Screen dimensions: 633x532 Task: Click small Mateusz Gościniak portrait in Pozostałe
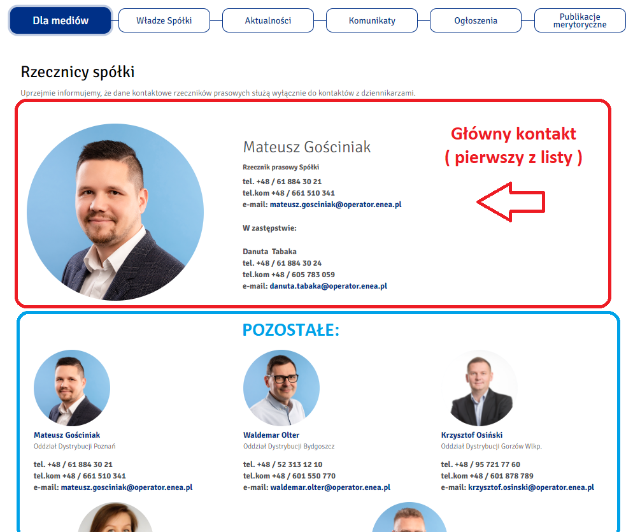72,388
